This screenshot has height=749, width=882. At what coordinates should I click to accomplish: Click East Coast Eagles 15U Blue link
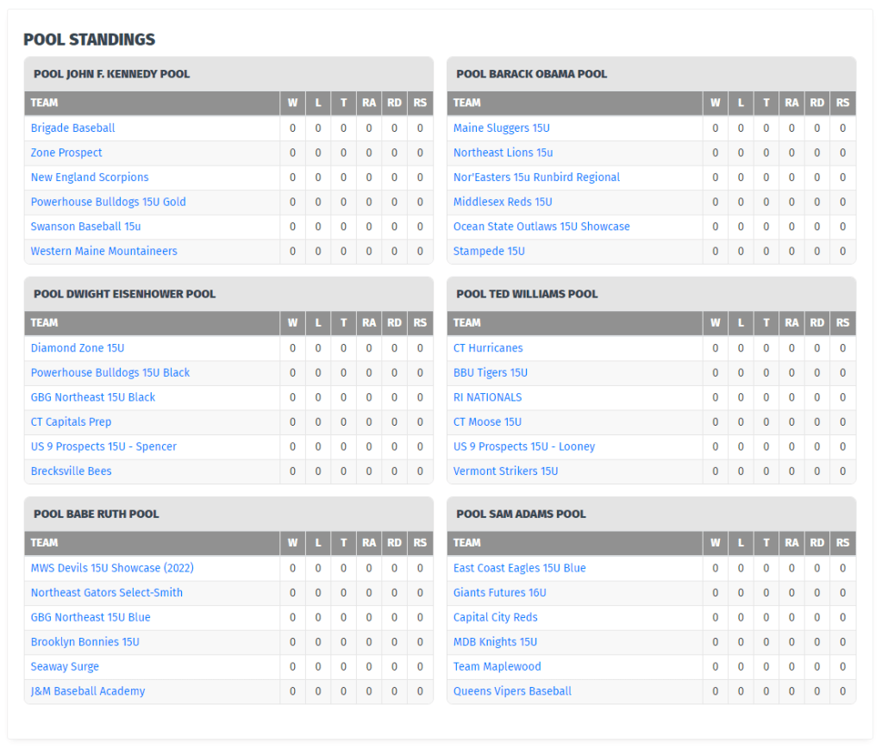519,568
